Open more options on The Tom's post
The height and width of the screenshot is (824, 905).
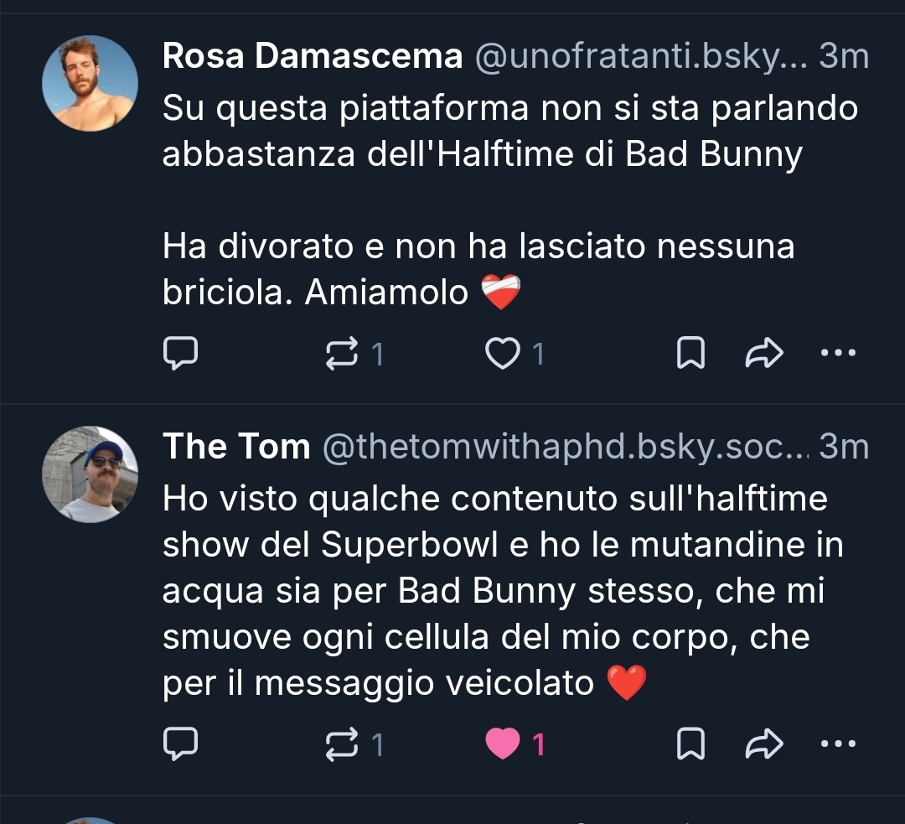tap(837, 743)
